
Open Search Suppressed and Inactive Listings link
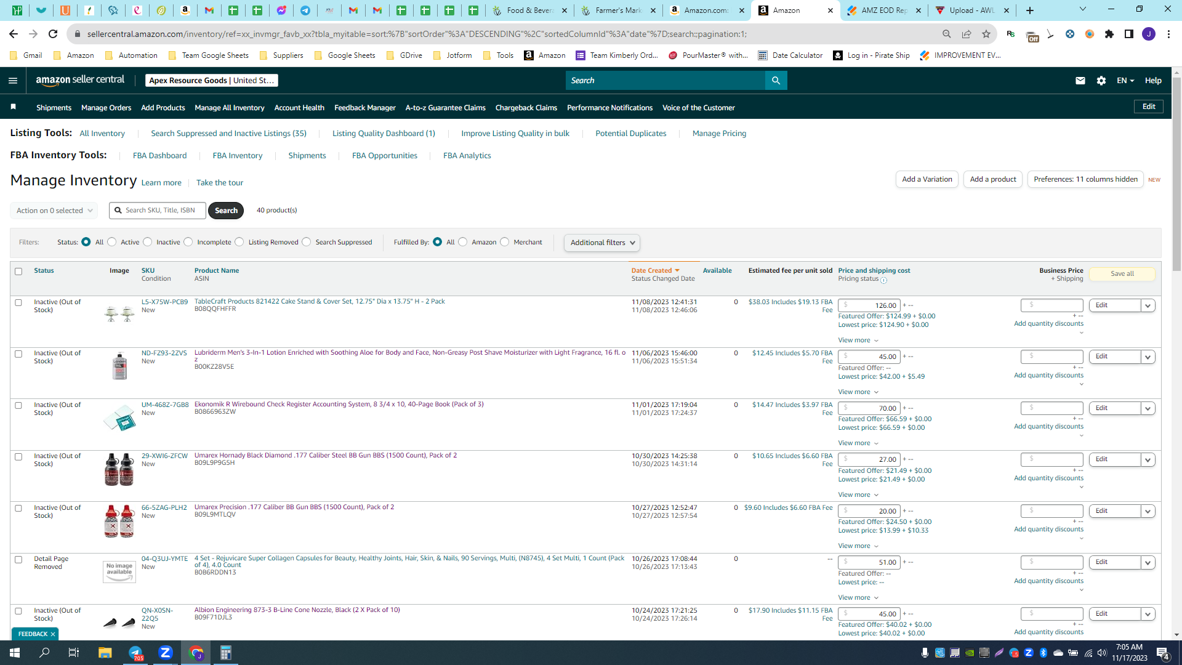(228, 134)
